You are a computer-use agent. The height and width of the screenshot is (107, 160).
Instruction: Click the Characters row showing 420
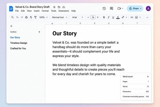[136, 91]
